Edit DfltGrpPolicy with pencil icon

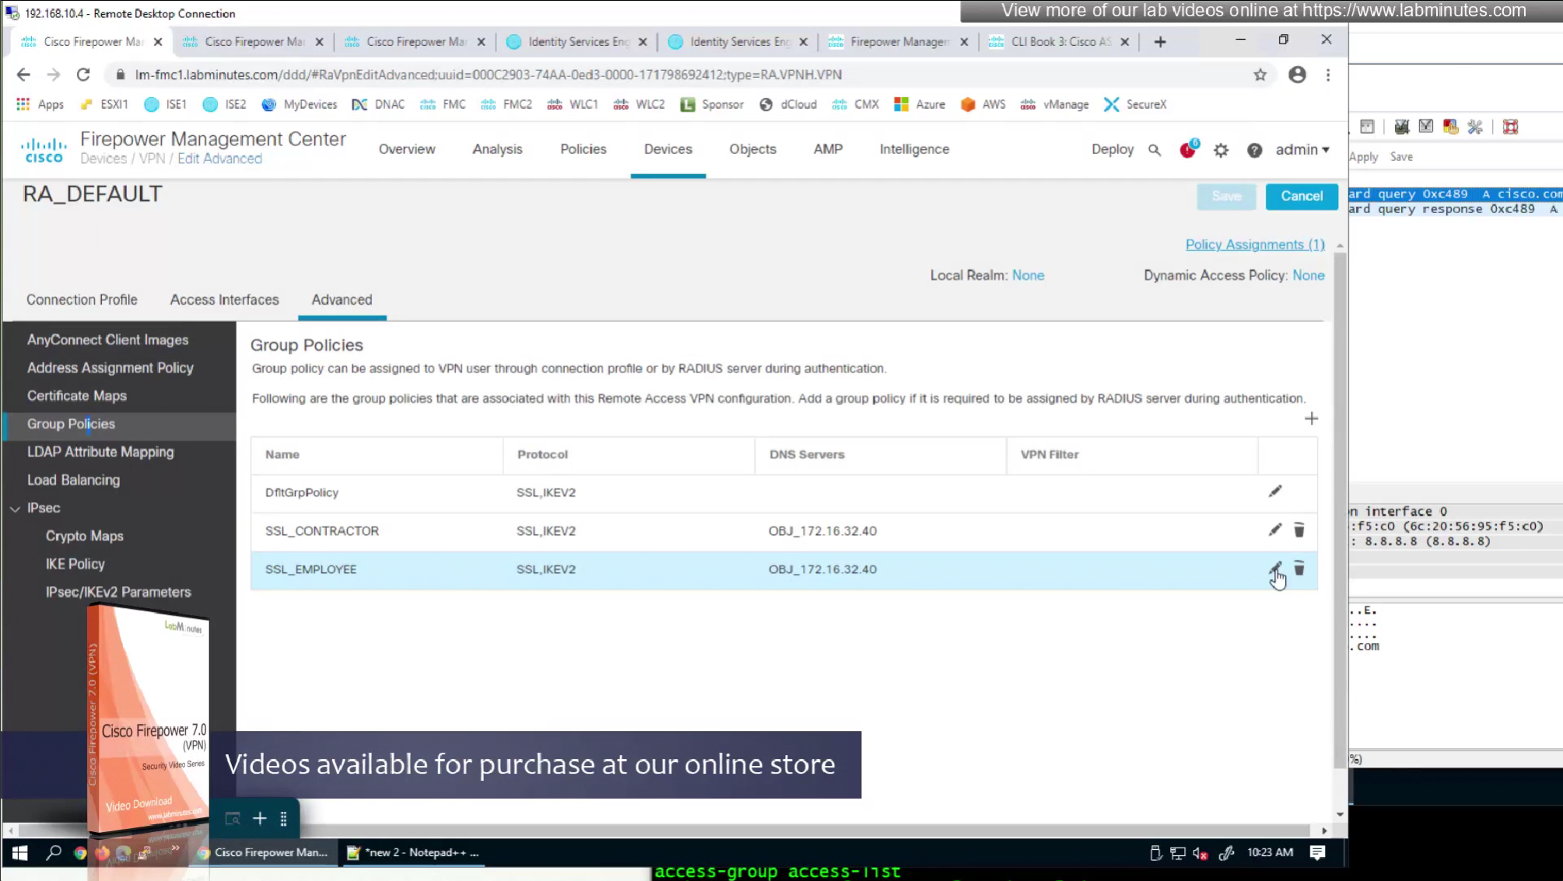coord(1274,491)
